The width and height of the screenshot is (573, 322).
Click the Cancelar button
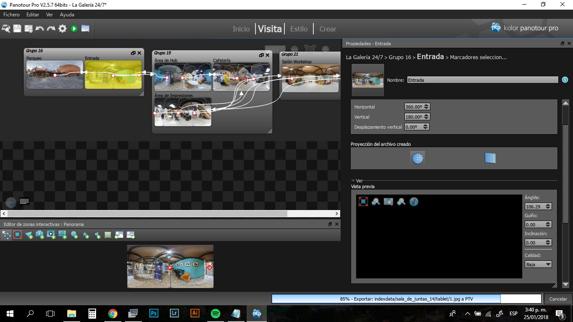point(558,299)
